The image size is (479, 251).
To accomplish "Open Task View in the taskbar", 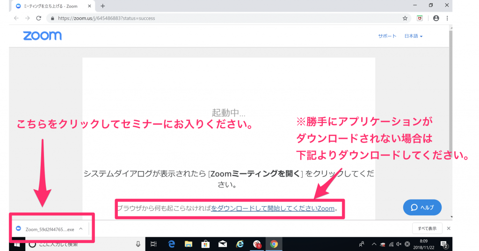I will tap(153, 244).
